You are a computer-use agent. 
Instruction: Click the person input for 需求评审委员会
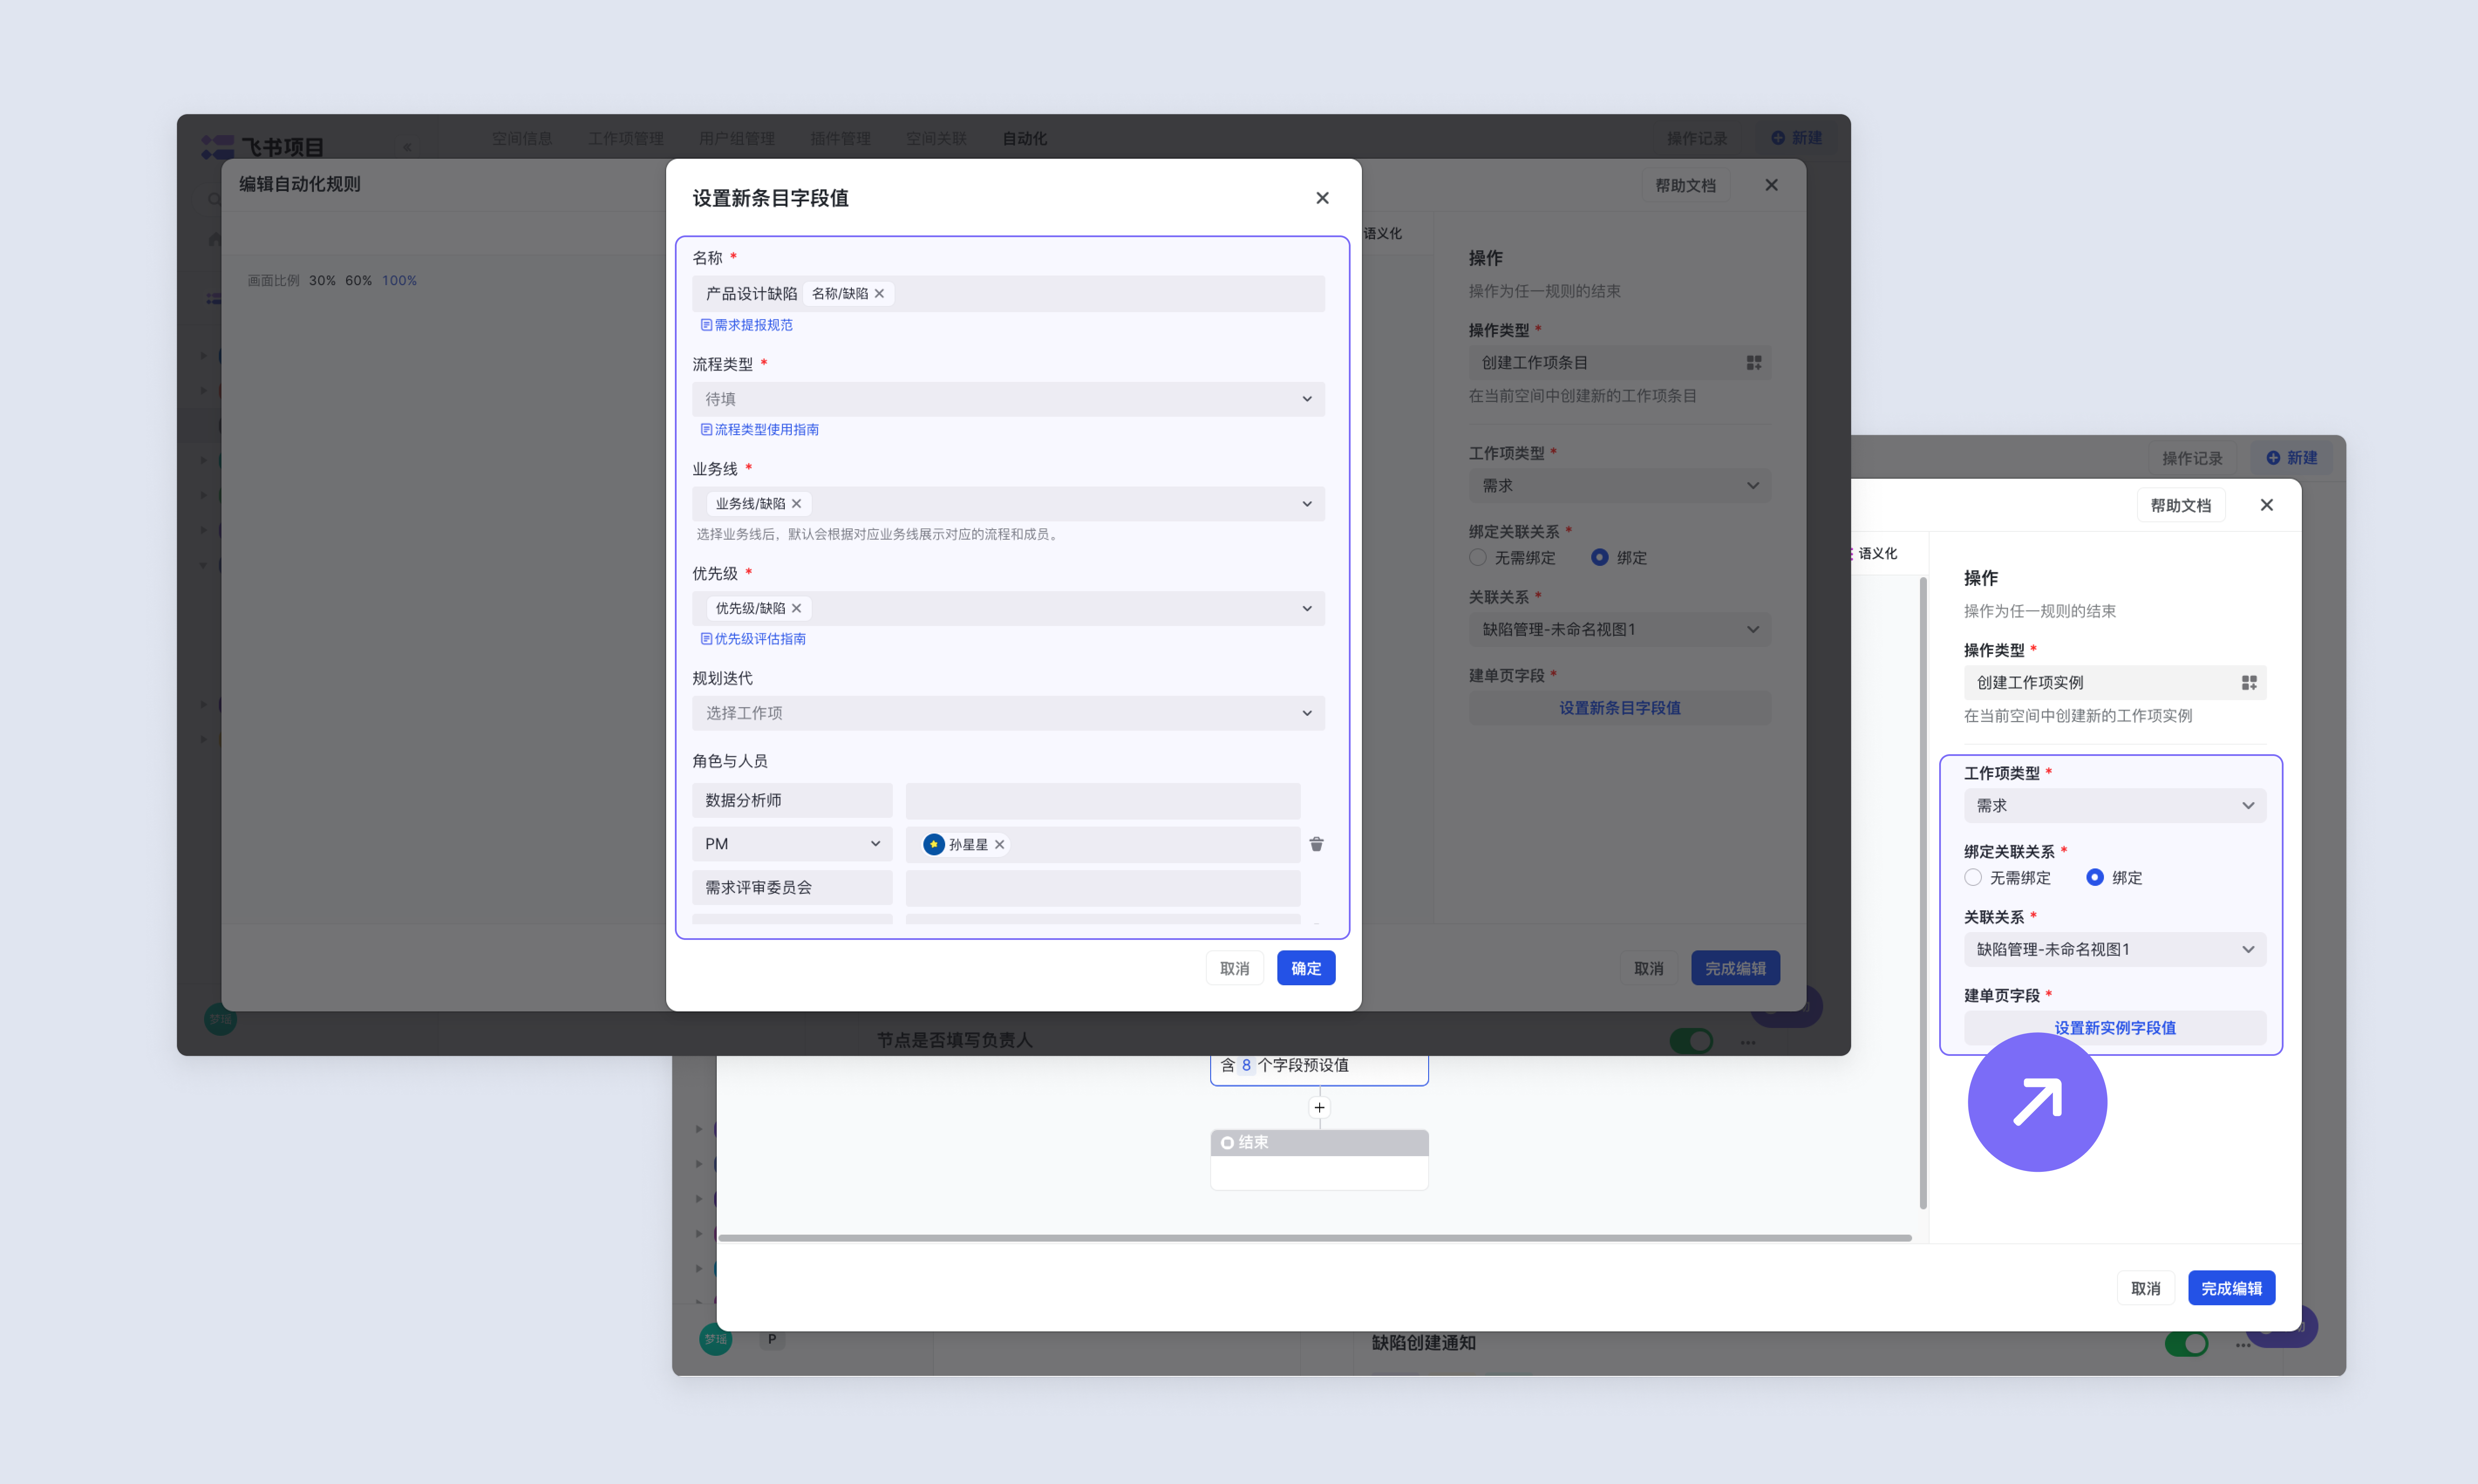pos(1102,887)
